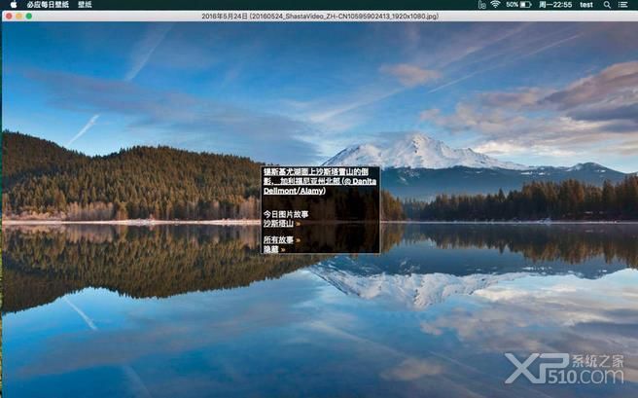
Task: Open the Apple menu
Action: [14, 5]
